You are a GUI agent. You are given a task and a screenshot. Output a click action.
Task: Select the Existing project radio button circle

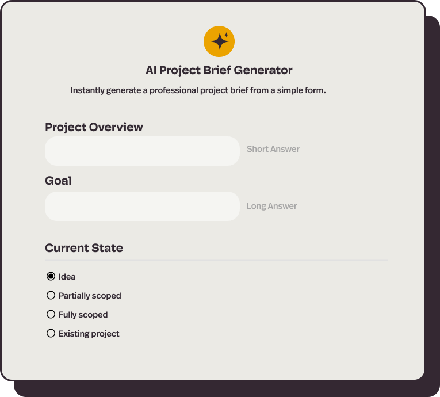51,333
